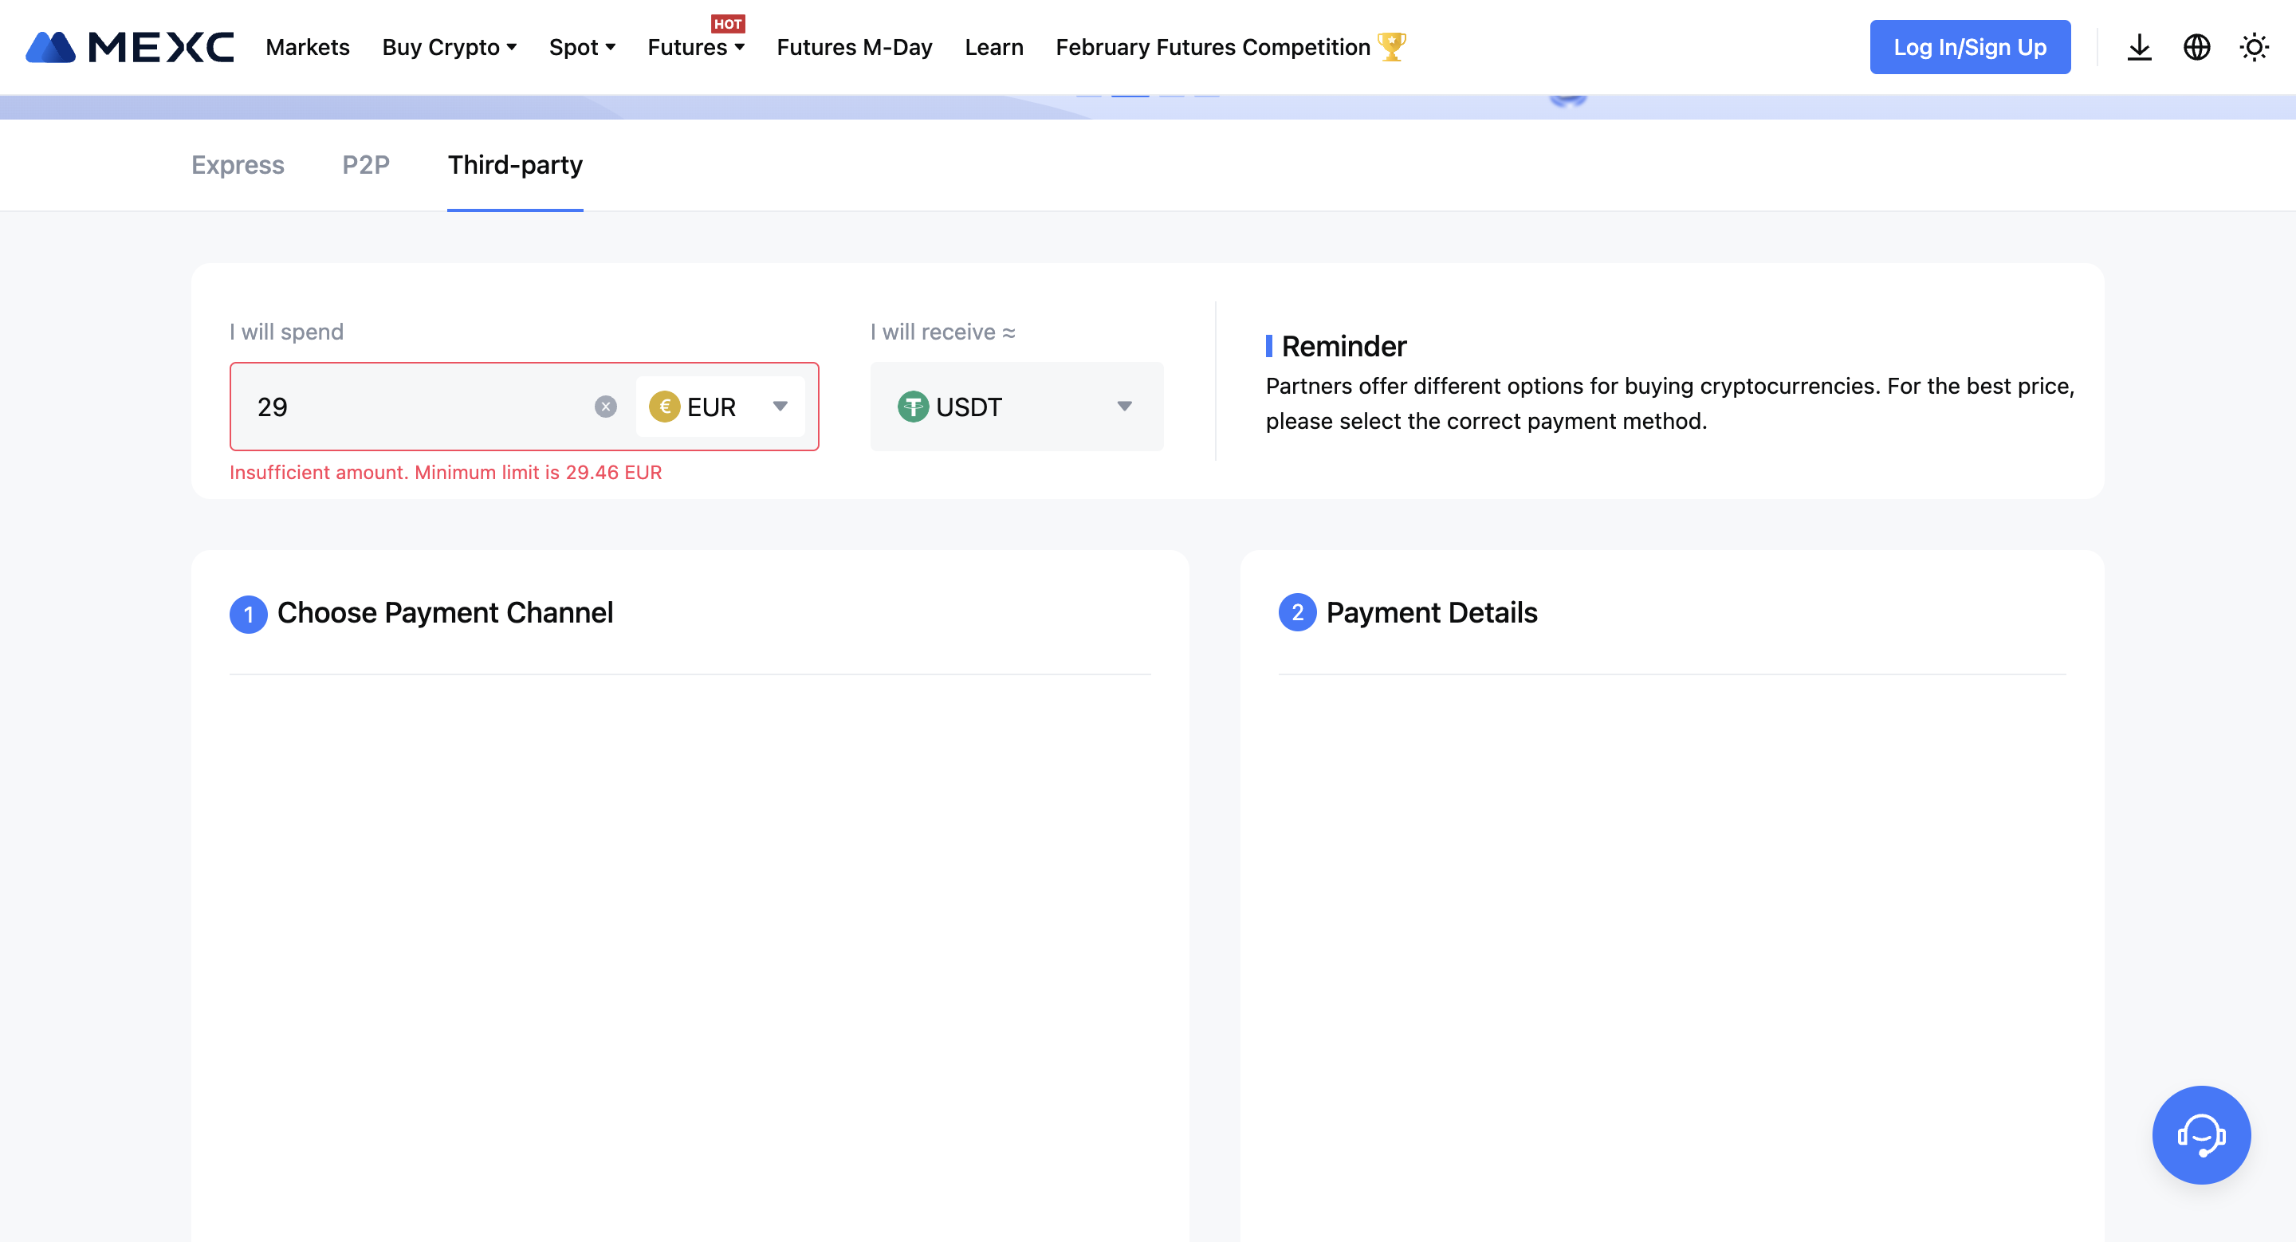Click the Futures M-Day trophy icon
Viewport: 2296px width, 1242px height.
(x=1395, y=46)
